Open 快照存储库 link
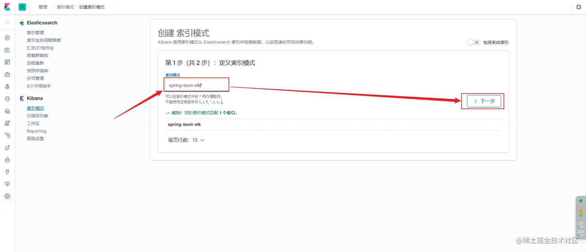Screen dimensions: 586x252 [x=38, y=71]
